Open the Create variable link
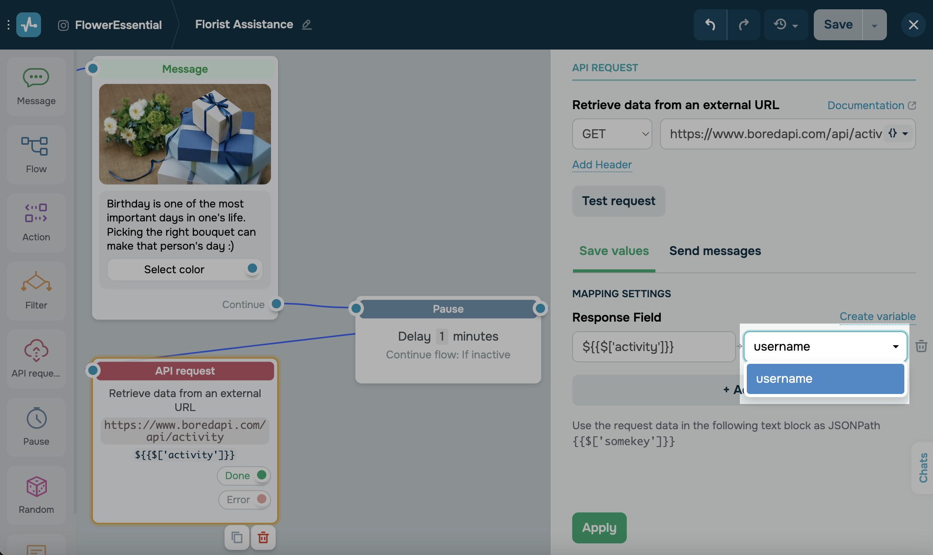This screenshot has width=933, height=555. pyautogui.click(x=877, y=317)
